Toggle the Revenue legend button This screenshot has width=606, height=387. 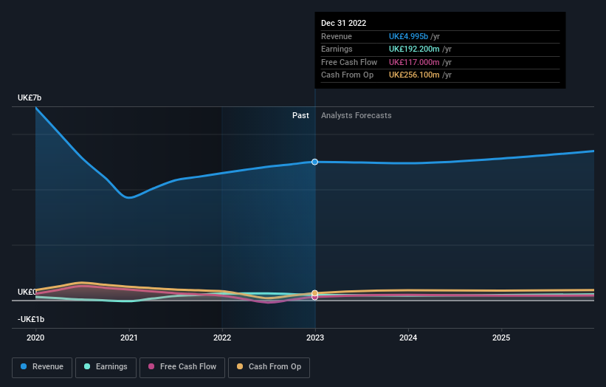tap(42, 367)
